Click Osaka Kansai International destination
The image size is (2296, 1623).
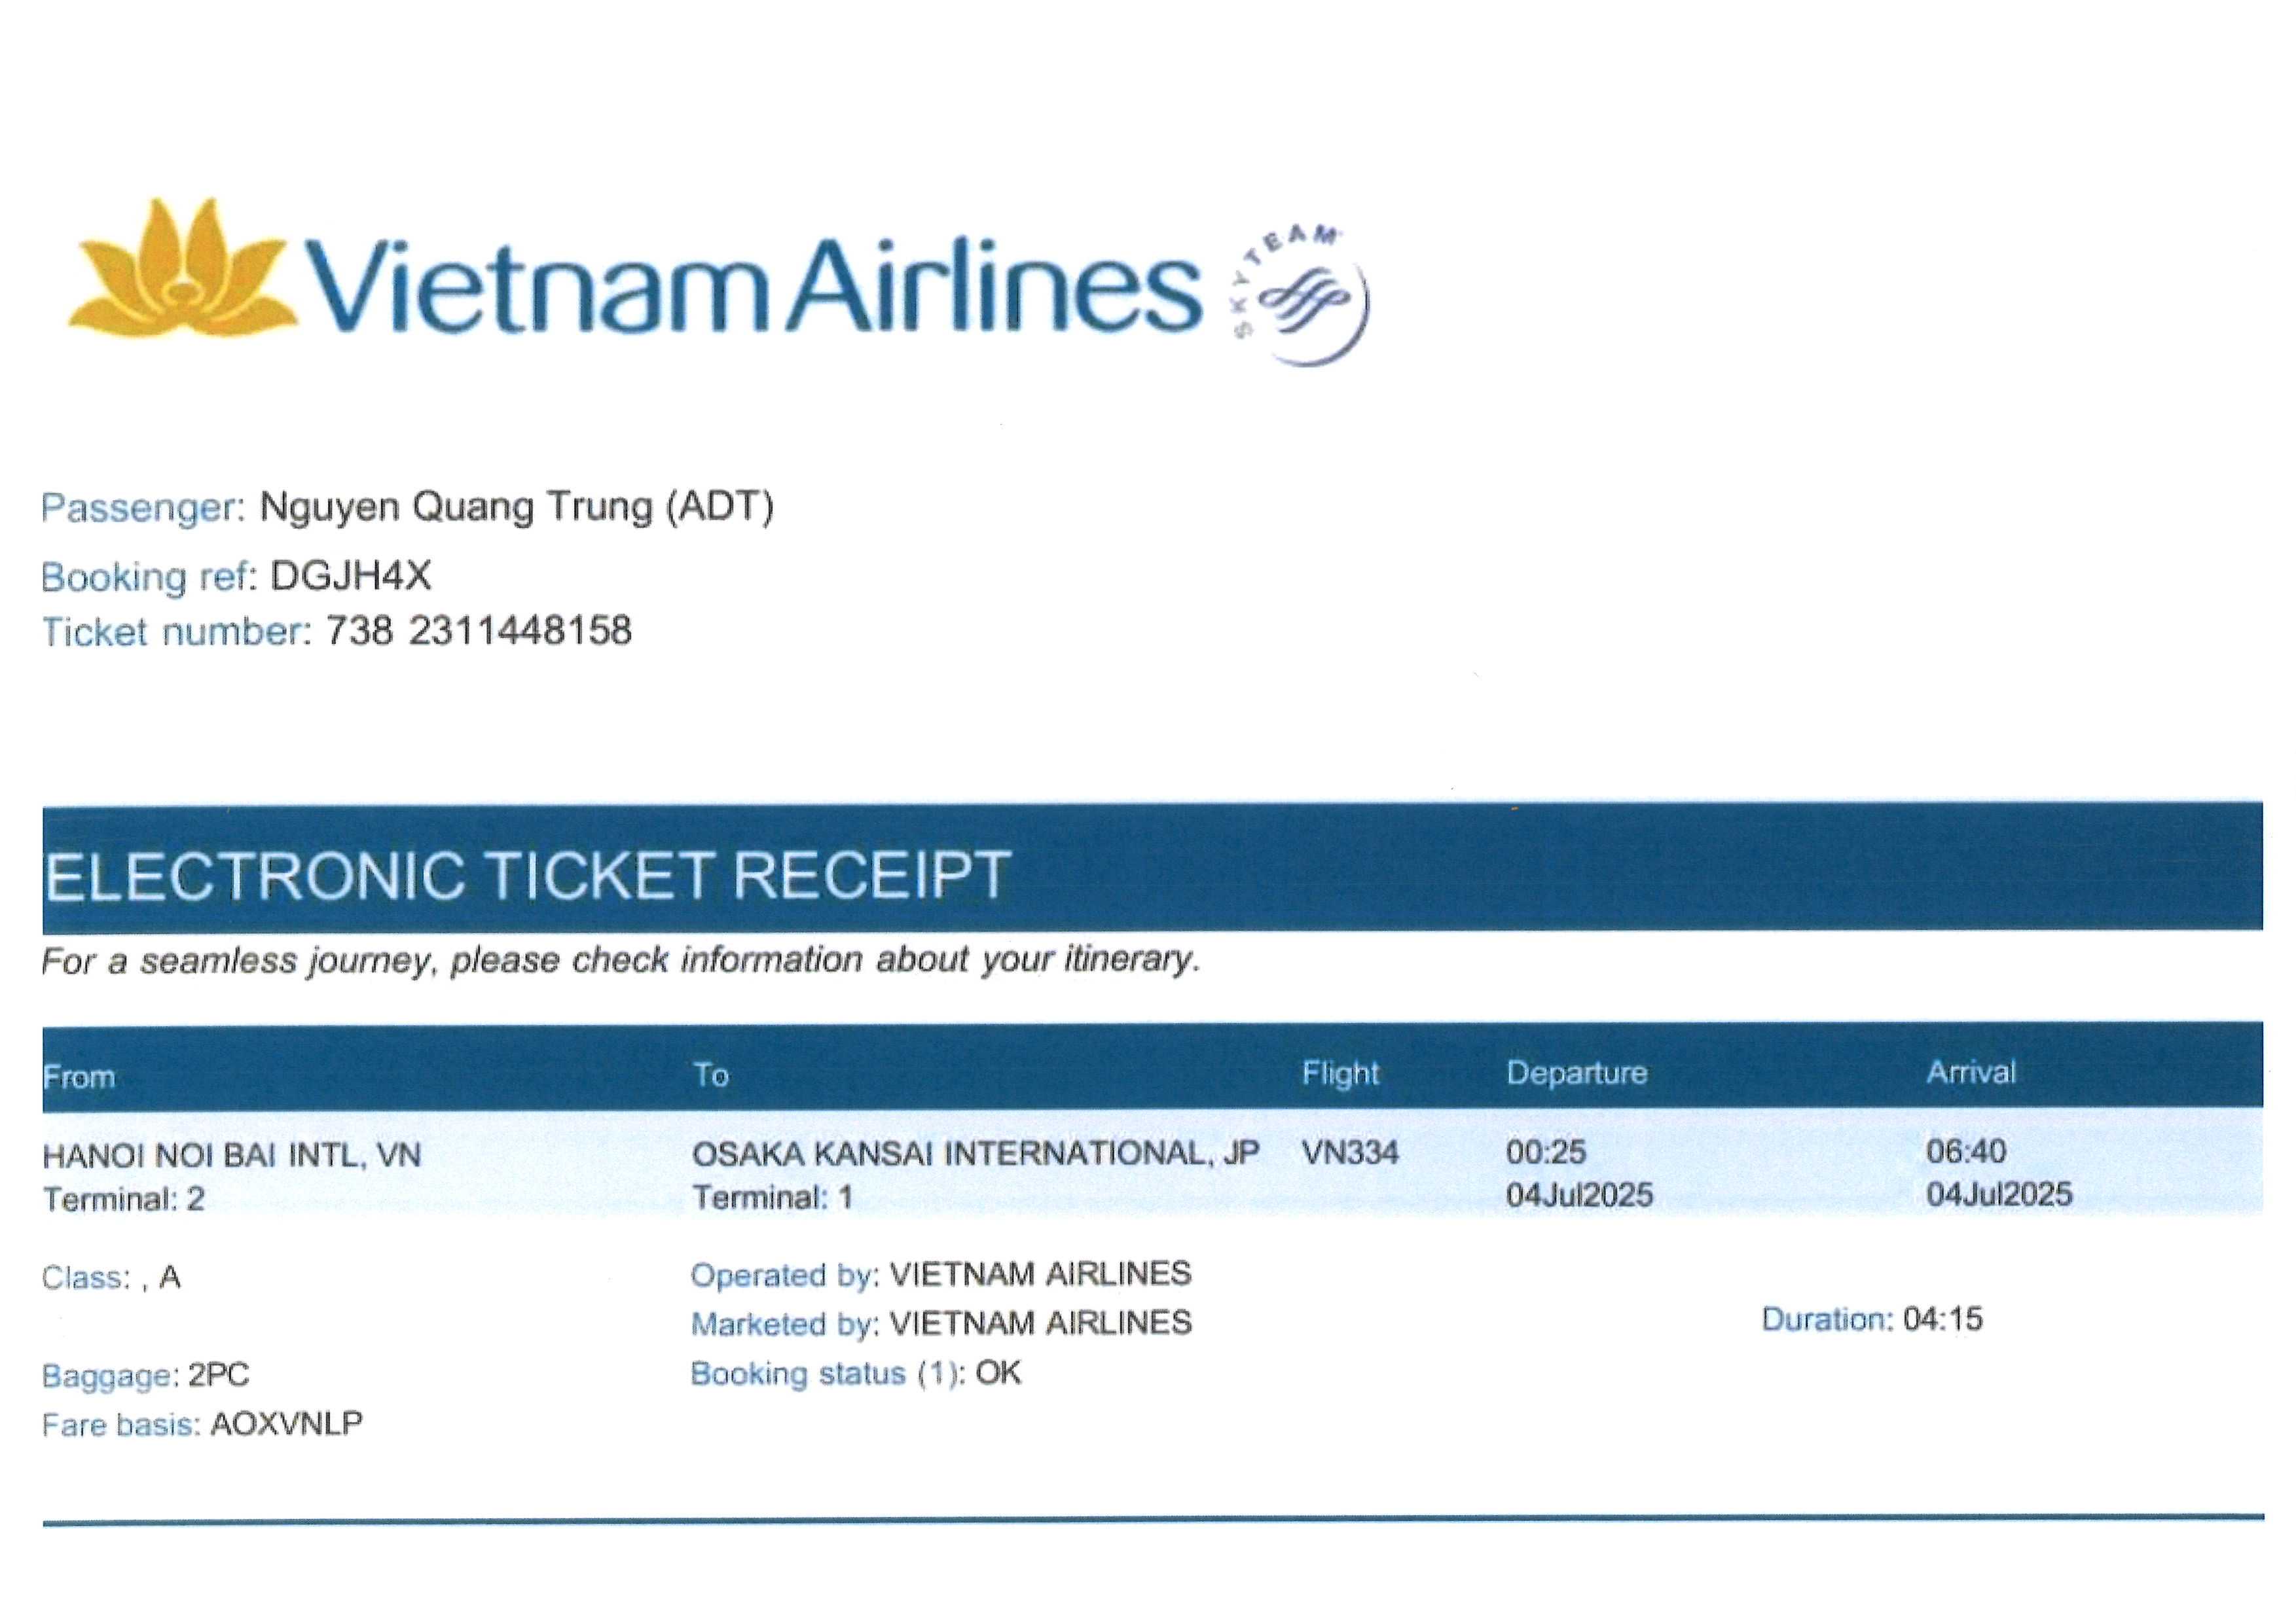click(x=975, y=1154)
